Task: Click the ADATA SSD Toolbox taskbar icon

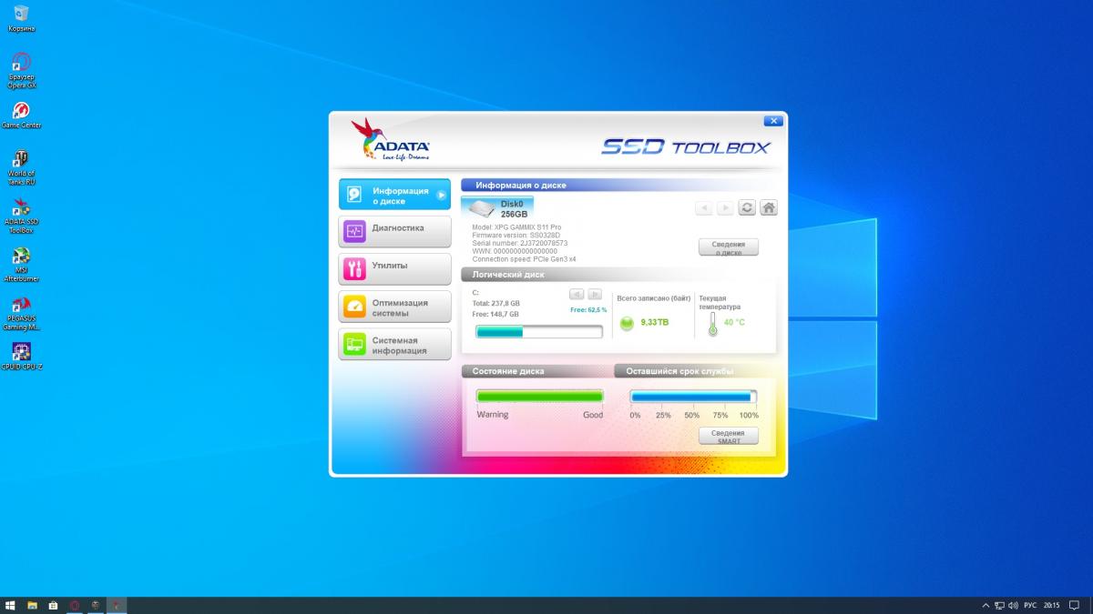Action: 117,605
